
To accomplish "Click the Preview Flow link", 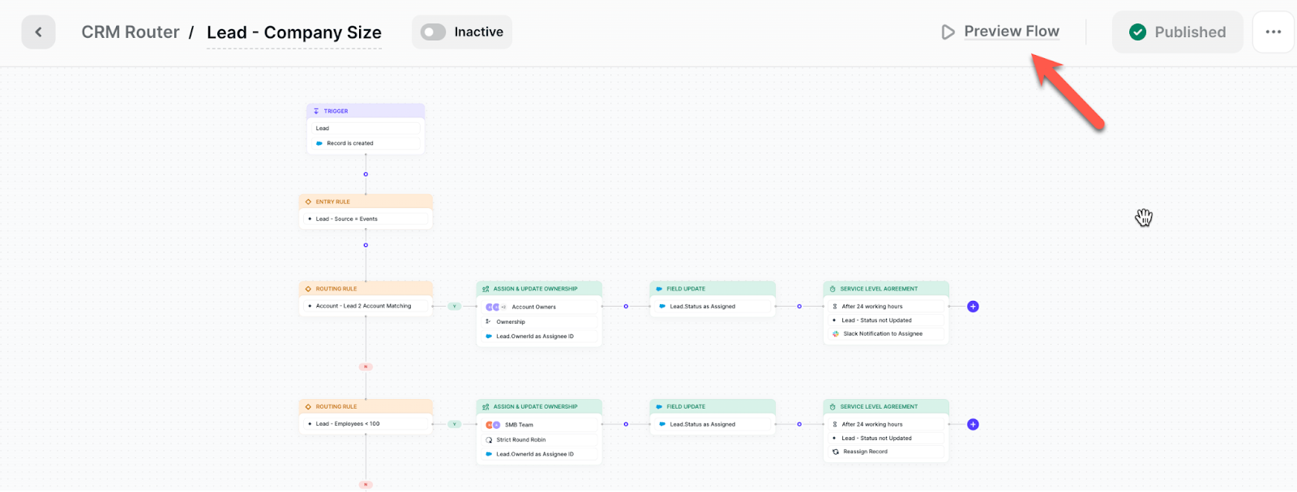I will pyautogui.click(x=1011, y=32).
